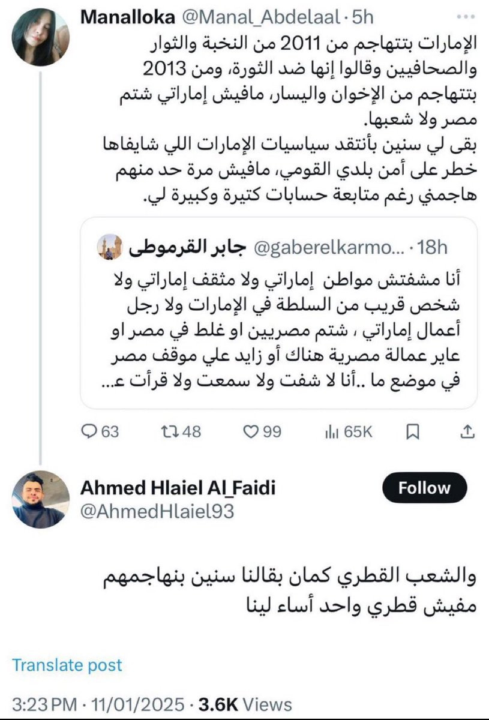Open Manalloka's profile picture
This screenshot has width=489, height=720.
pos(41,37)
